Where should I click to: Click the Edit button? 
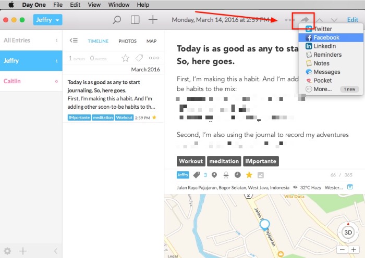[x=352, y=20]
